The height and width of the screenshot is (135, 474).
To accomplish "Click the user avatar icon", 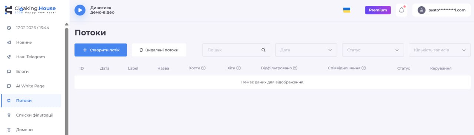I will tap(421, 10).
